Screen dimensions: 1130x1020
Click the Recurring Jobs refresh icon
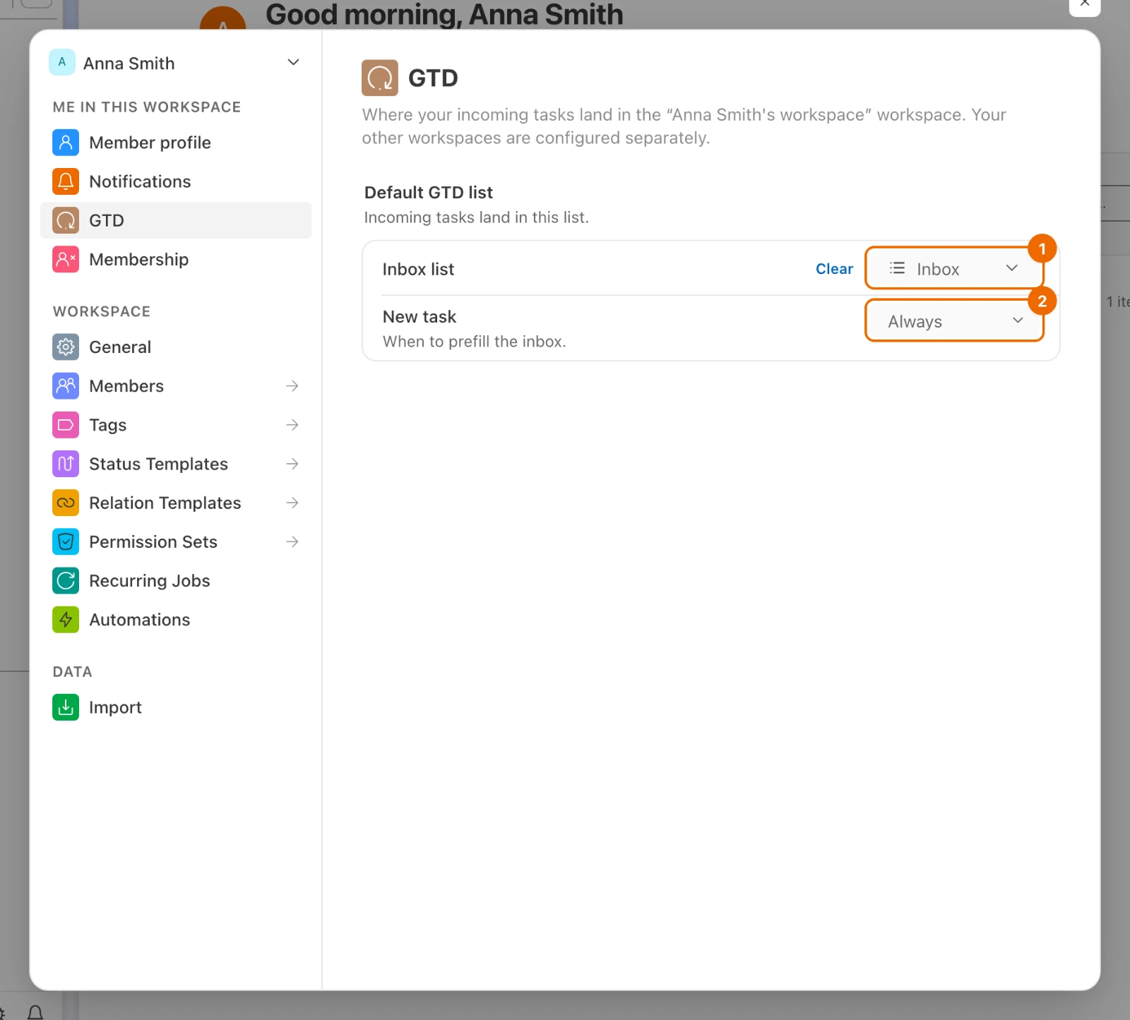(x=66, y=580)
